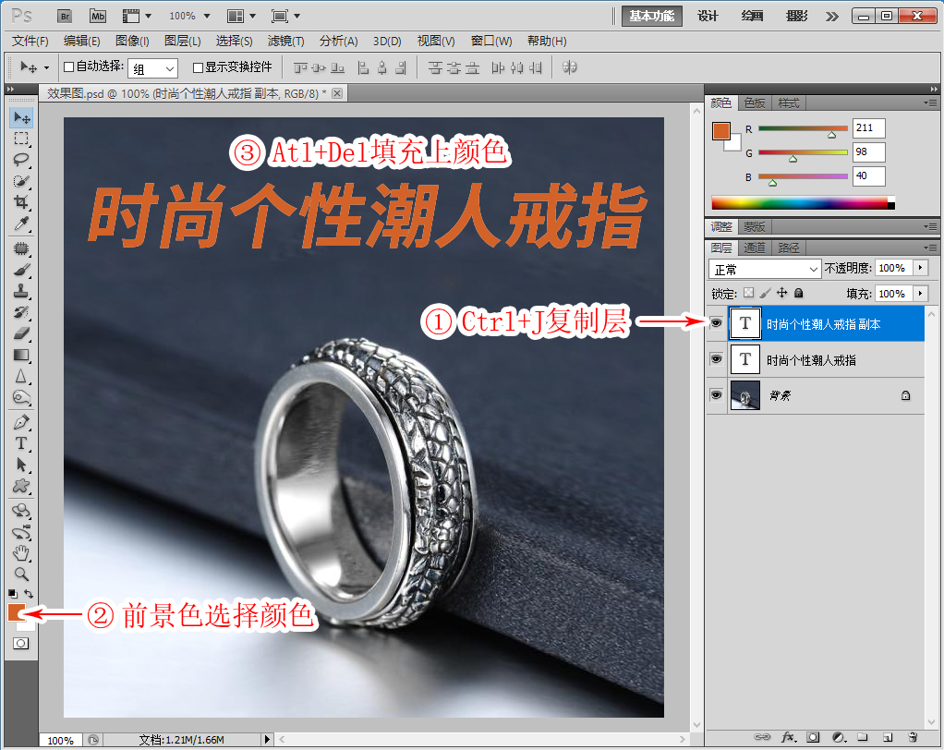The height and width of the screenshot is (750, 944).
Task: Switch to the 设计 workspace
Action: tap(708, 16)
